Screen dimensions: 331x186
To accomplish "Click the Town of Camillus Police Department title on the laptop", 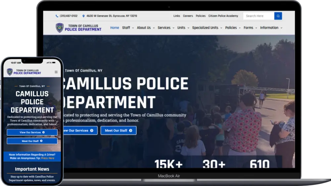I will click(x=83, y=28).
